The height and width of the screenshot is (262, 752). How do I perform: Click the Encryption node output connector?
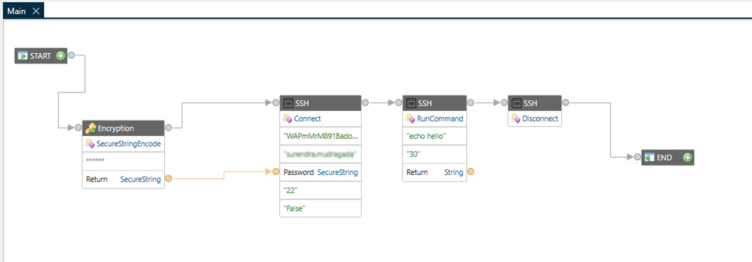coord(168,128)
